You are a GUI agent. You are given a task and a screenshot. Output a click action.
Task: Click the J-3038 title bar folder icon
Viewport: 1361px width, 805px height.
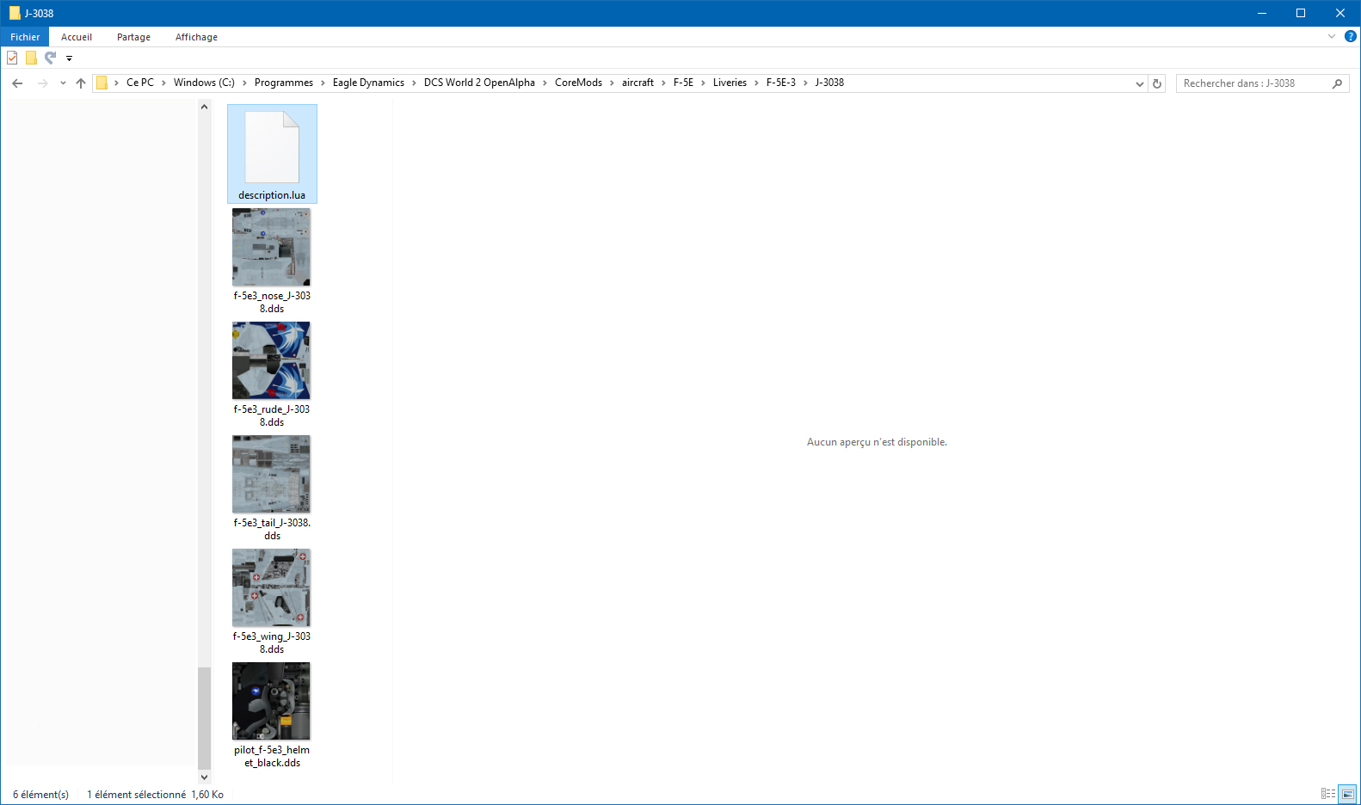15,13
